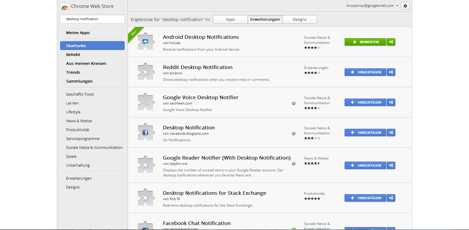469x230 pixels.
Task: Click star rating of Google Voice Desktop Notifier
Action: pos(312,108)
